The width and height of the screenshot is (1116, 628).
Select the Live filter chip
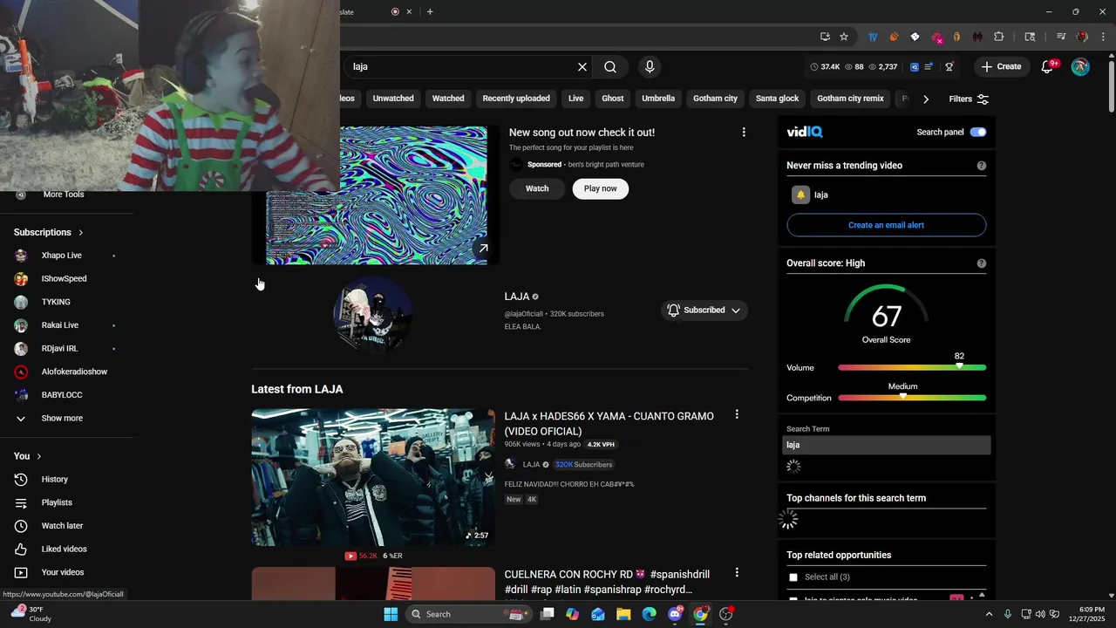[x=576, y=99]
